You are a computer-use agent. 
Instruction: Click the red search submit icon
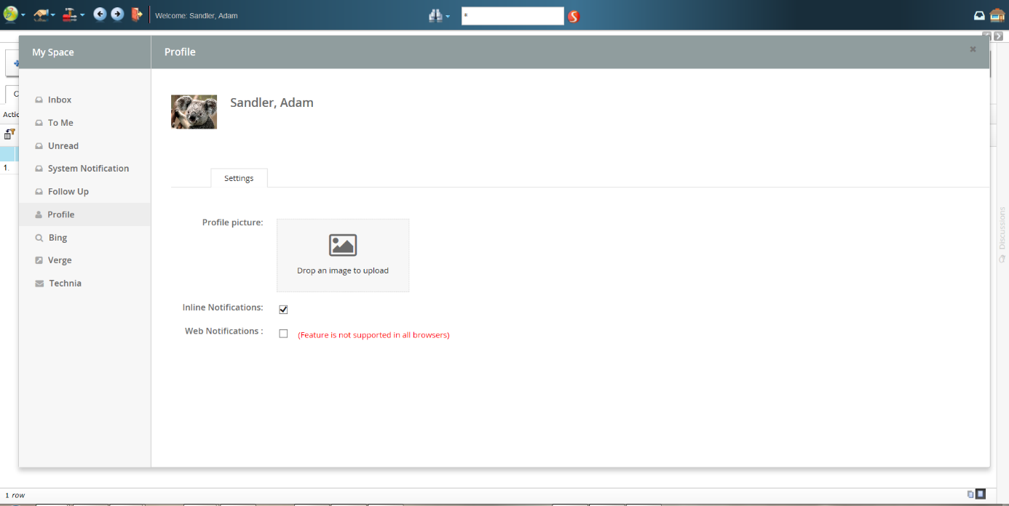pos(574,16)
